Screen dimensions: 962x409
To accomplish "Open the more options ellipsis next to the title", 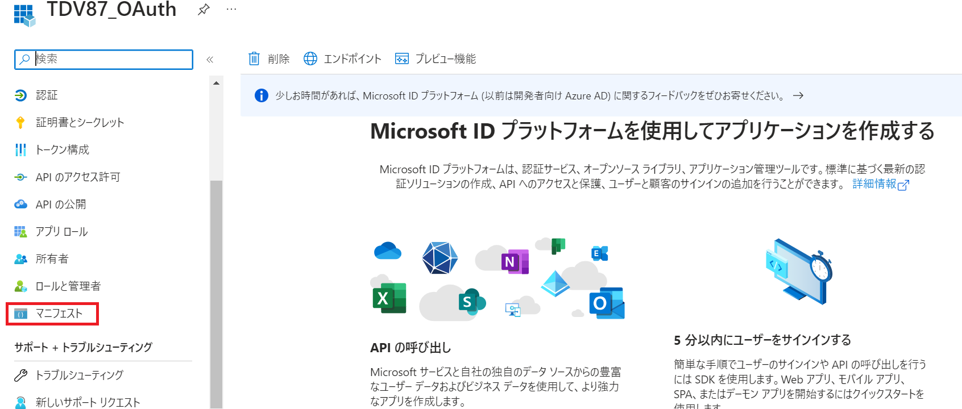I will click(x=231, y=10).
